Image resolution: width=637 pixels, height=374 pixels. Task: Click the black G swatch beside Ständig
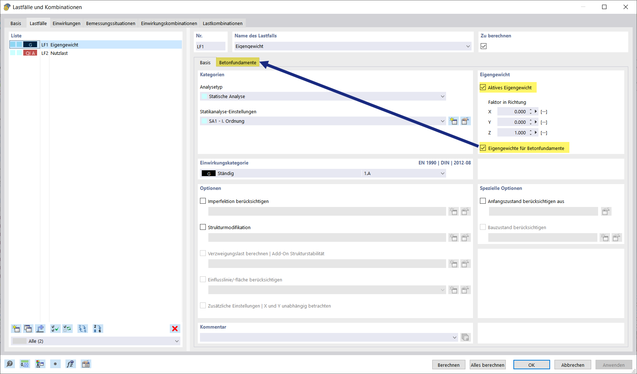(x=209, y=173)
